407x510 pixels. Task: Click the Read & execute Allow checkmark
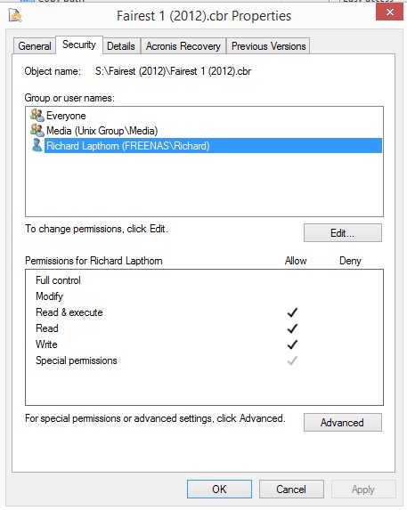click(292, 312)
